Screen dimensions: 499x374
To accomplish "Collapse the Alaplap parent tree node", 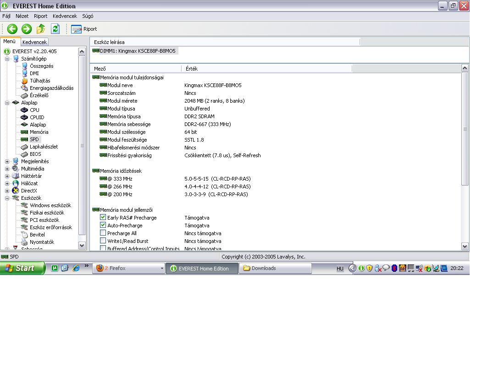I will click(x=7, y=103).
